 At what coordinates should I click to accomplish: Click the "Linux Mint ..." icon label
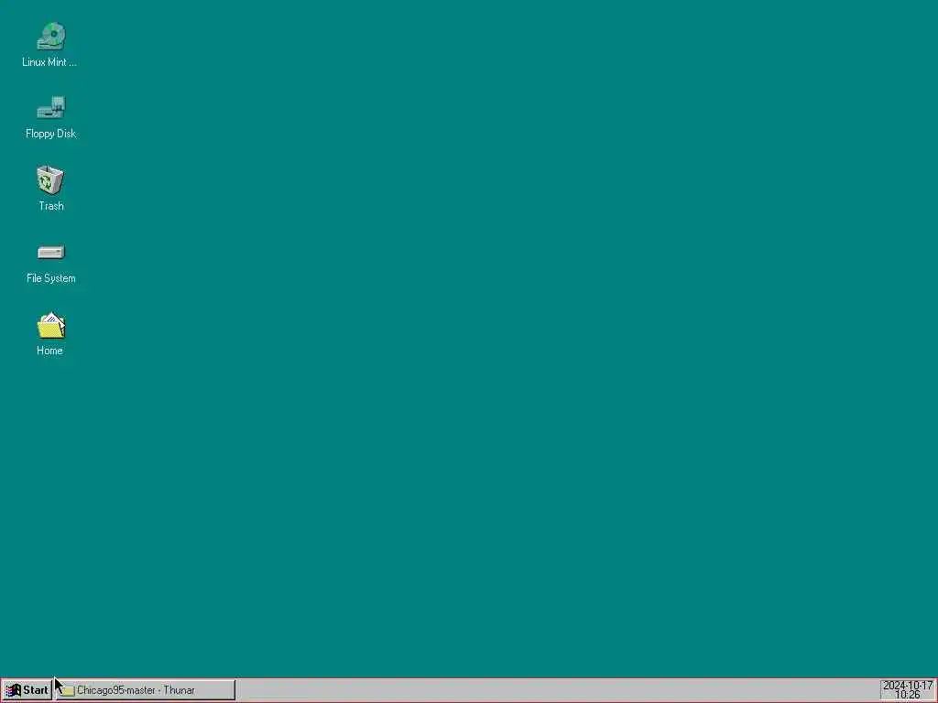(49, 62)
